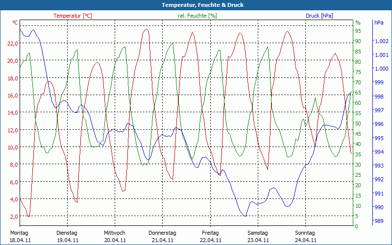The width and height of the screenshot is (392, 245).
Task: Click the '990' pressure axis tick
Action: (x=379, y=207)
